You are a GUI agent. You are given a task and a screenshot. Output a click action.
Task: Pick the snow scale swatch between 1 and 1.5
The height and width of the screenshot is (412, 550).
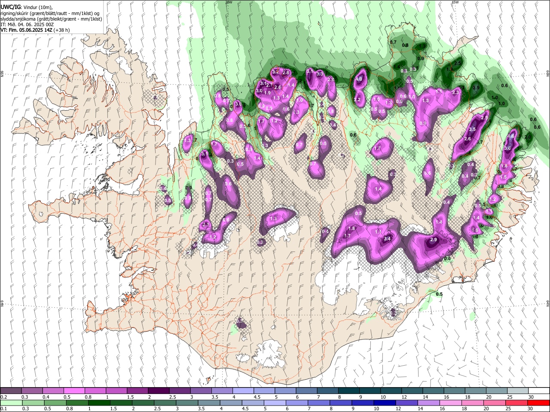coord(116,391)
